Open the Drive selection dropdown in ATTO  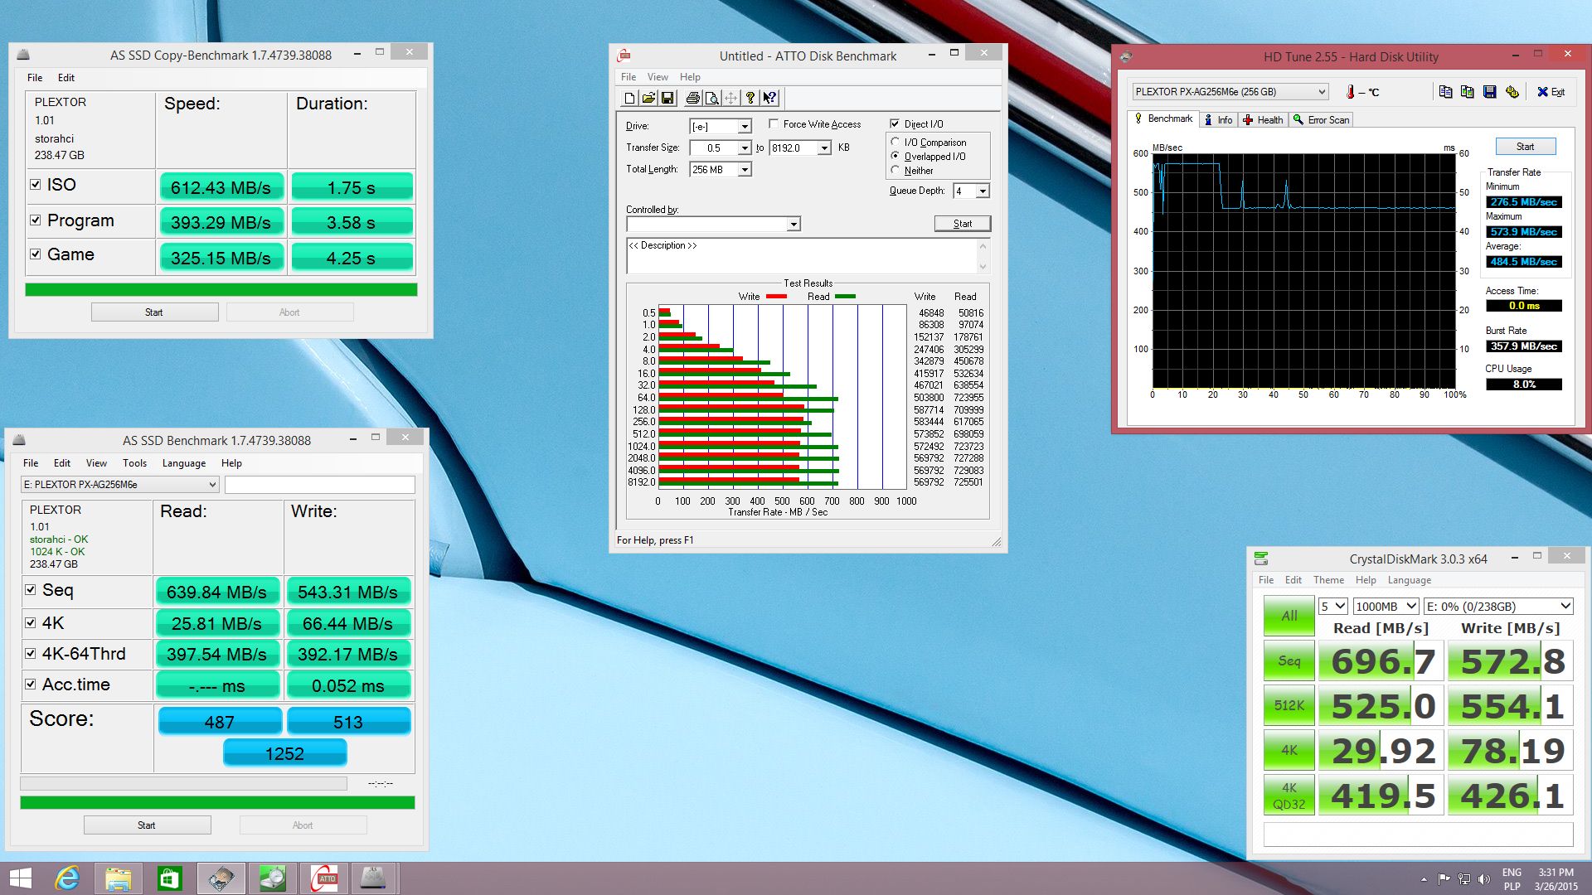pos(743,126)
